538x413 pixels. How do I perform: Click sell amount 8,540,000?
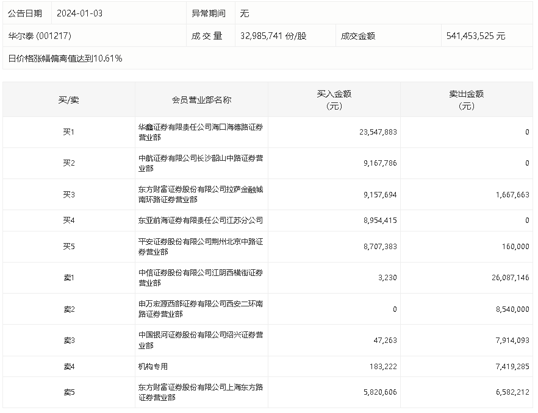click(x=512, y=309)
